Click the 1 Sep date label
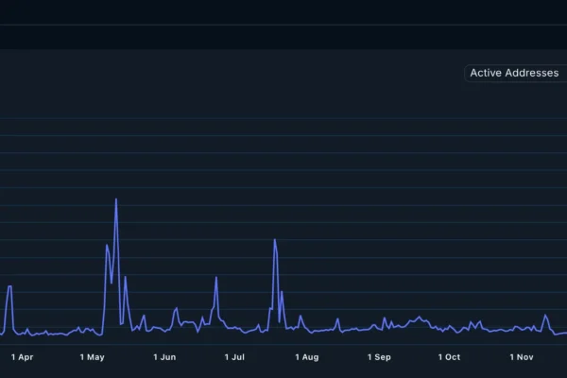 (x=379, y=357)
